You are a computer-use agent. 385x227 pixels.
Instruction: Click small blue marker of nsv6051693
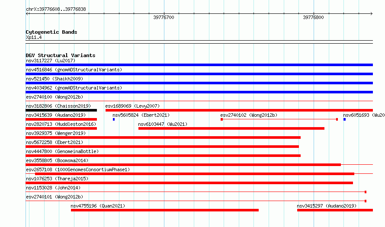click(x=344, y=119)
